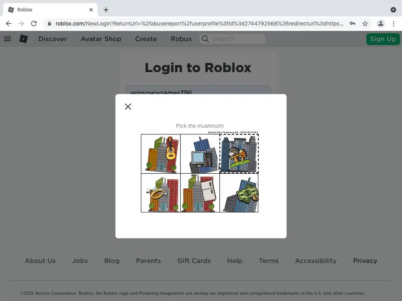This screenshot has width=402, height=301.
Task: Pick the mushroom image tile
Action: 239,154
